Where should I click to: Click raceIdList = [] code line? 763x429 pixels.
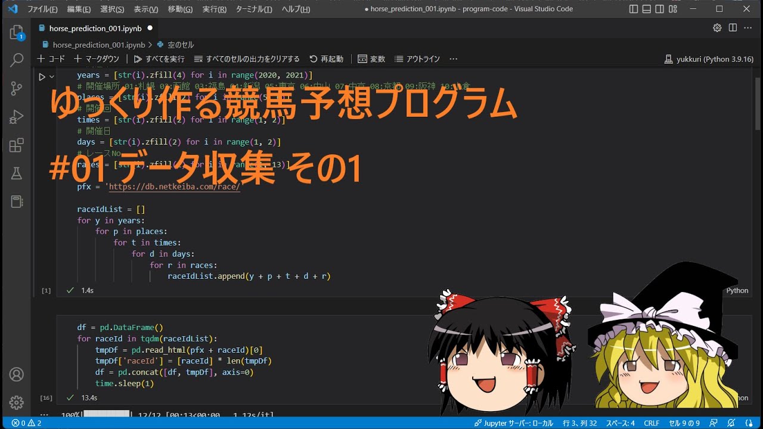click(x=111, y=209)
